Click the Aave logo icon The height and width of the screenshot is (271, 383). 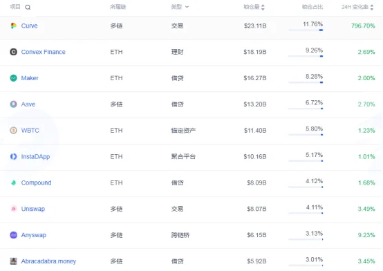tap(13, 104)
